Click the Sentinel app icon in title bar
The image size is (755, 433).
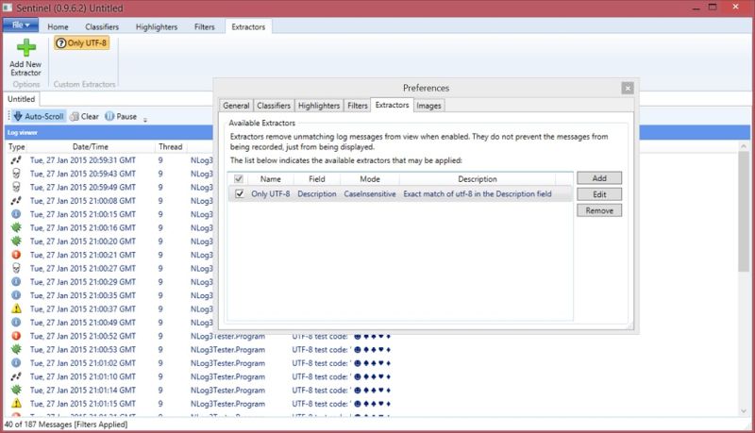coord(8,8)
